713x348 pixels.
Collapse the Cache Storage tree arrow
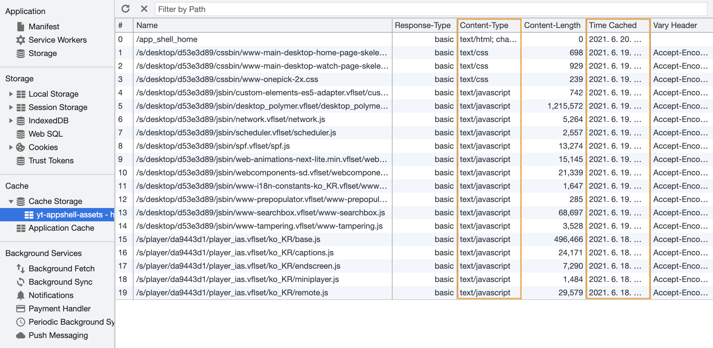pos(11,201)
